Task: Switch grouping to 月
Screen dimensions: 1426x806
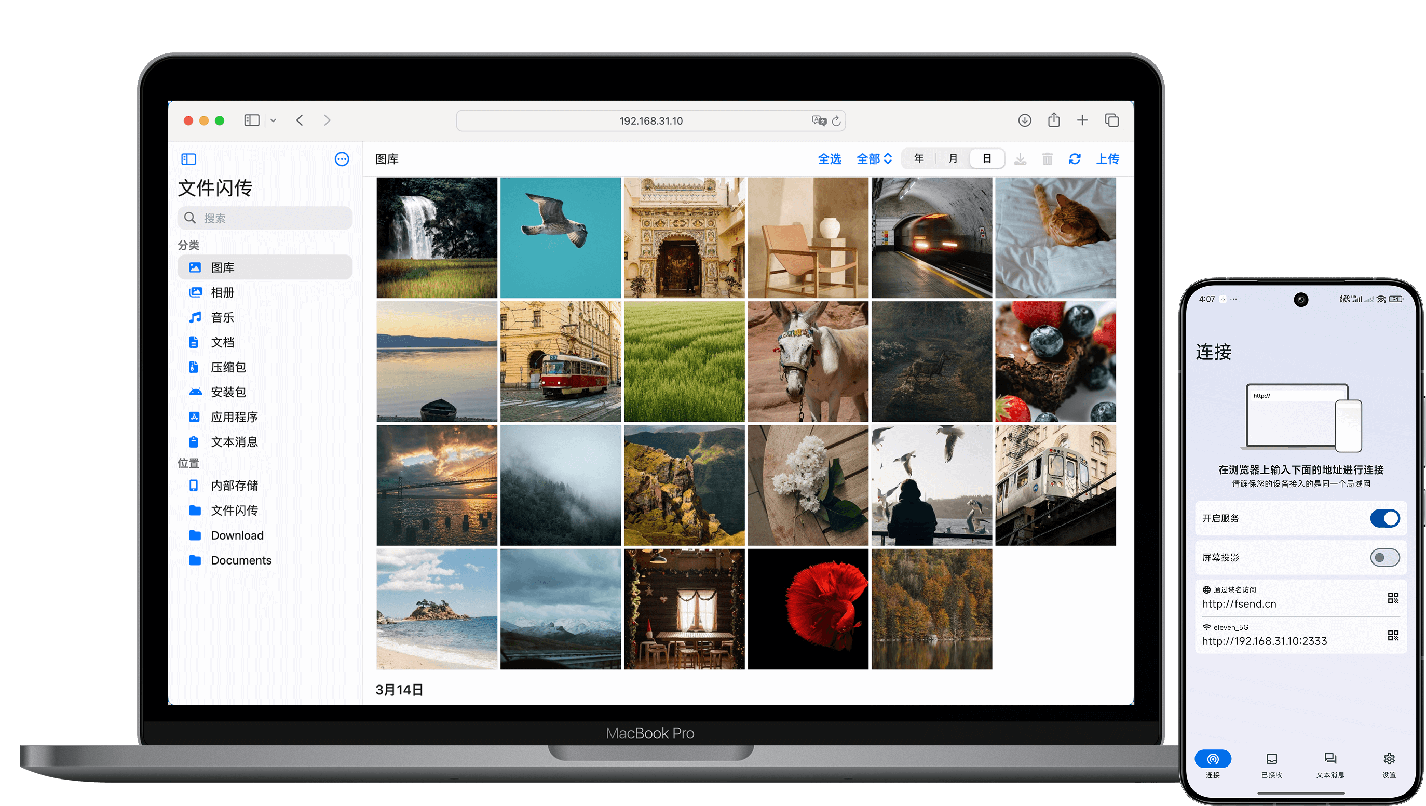Action: 953,159
